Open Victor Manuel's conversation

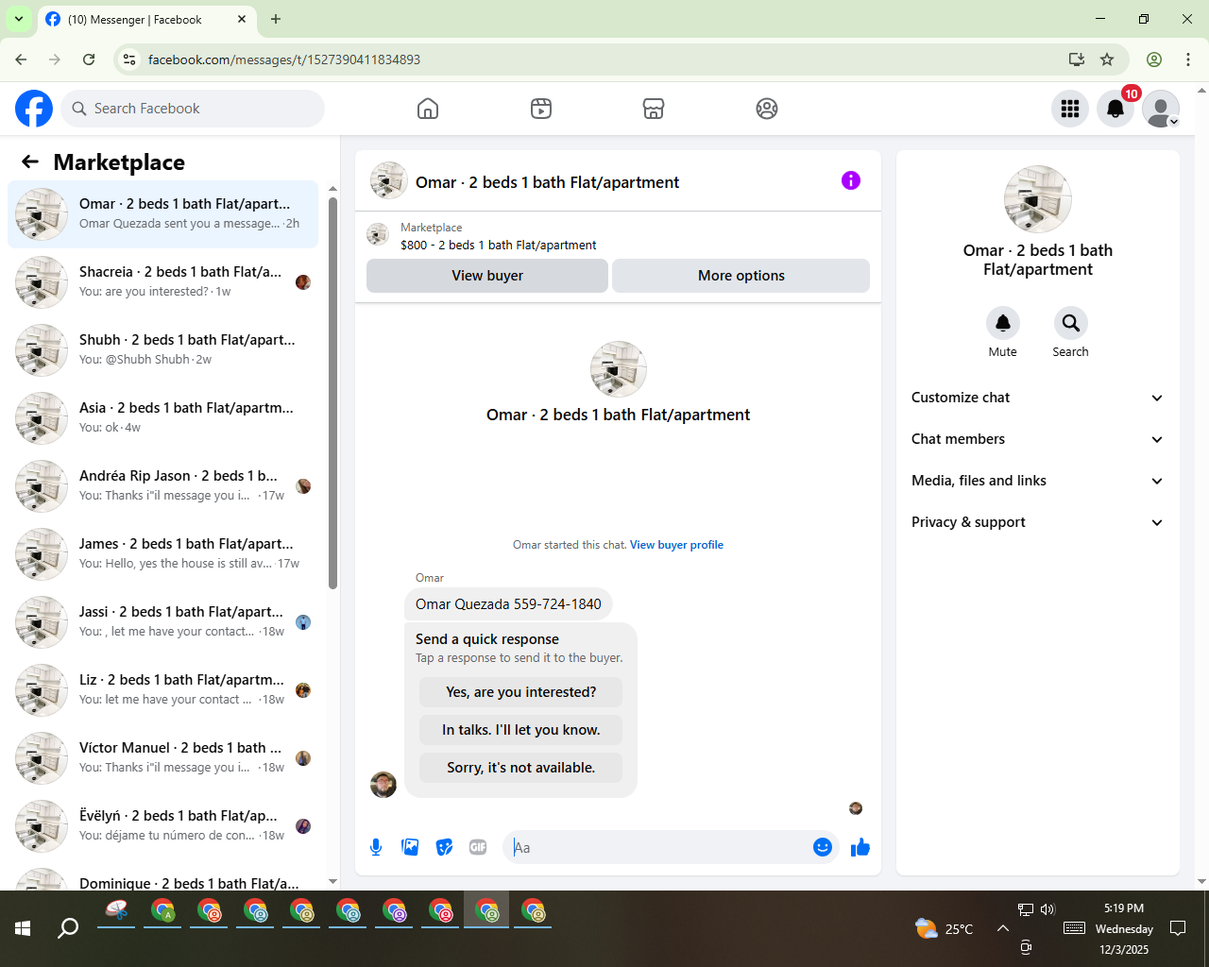click(x=163, y=758)
